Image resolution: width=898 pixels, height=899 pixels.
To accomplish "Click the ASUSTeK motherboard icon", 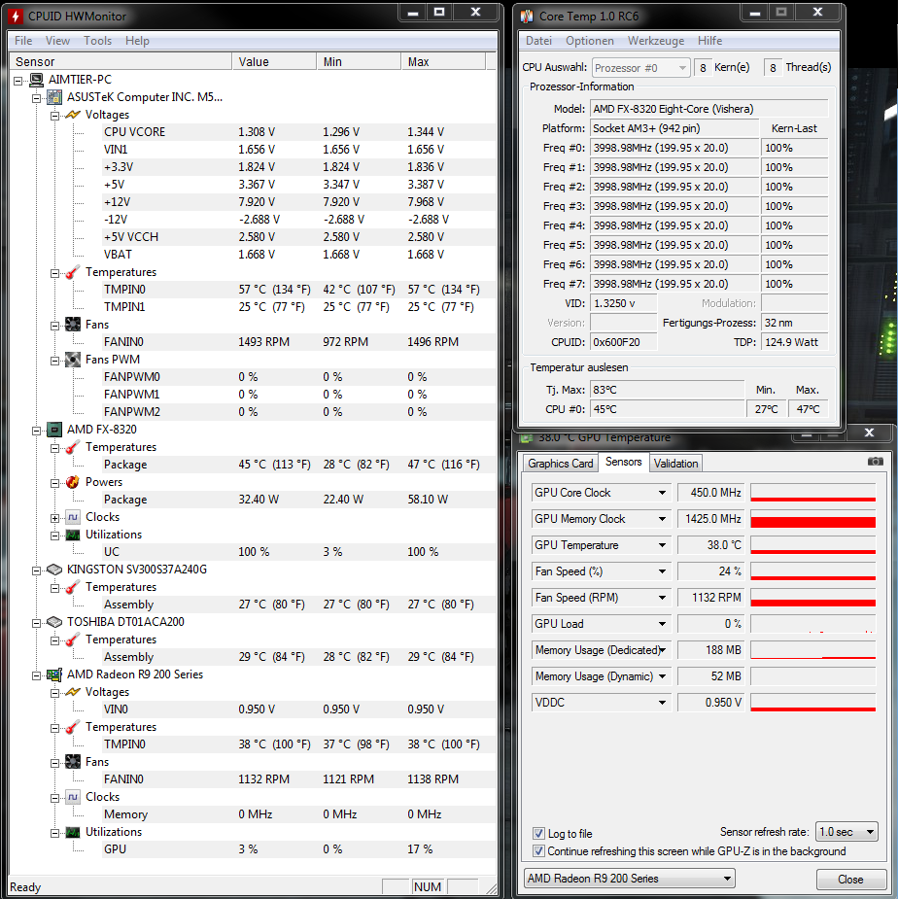I will pos(54,97).
